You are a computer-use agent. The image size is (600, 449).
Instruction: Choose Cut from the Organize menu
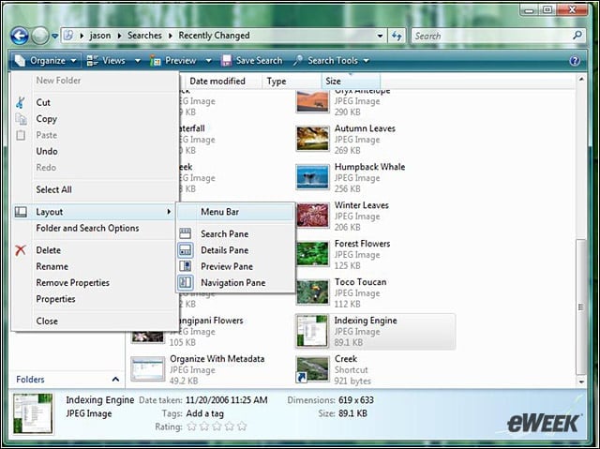[96, 102]
